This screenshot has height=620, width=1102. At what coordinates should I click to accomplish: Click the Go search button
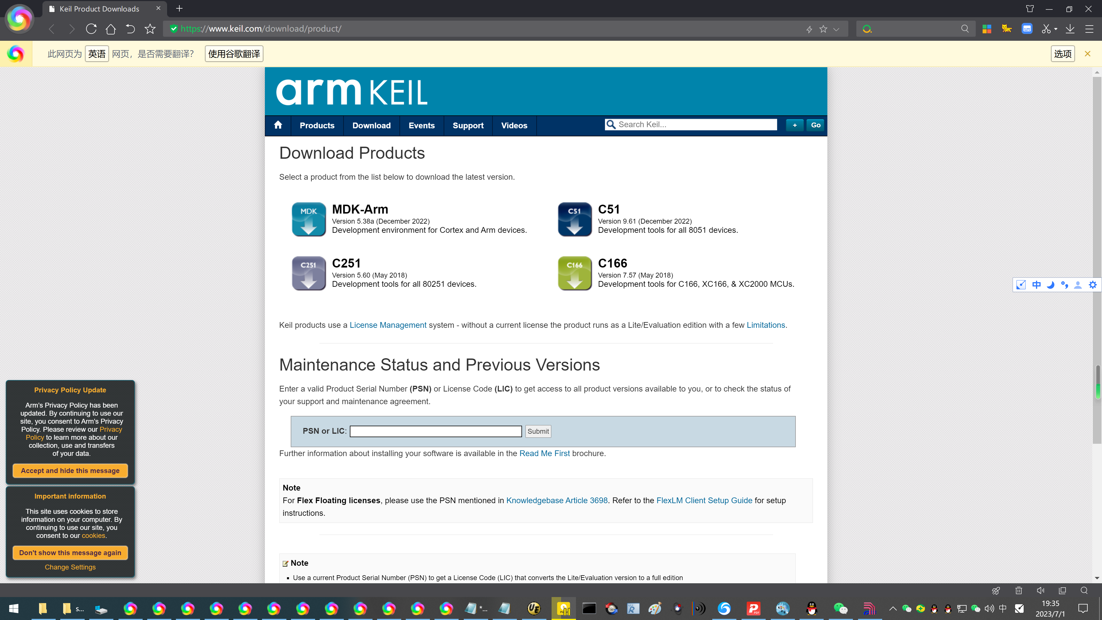(815, 125)
